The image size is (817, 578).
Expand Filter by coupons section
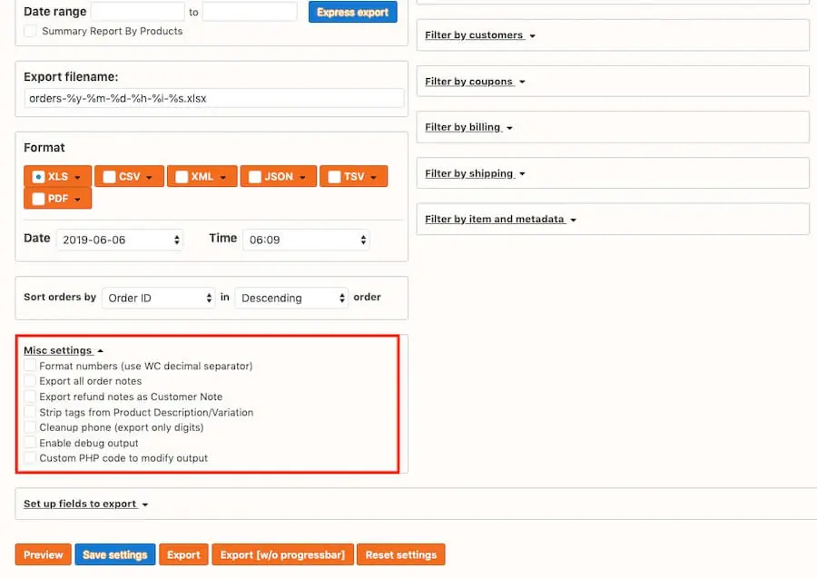(x=475, y=82)
